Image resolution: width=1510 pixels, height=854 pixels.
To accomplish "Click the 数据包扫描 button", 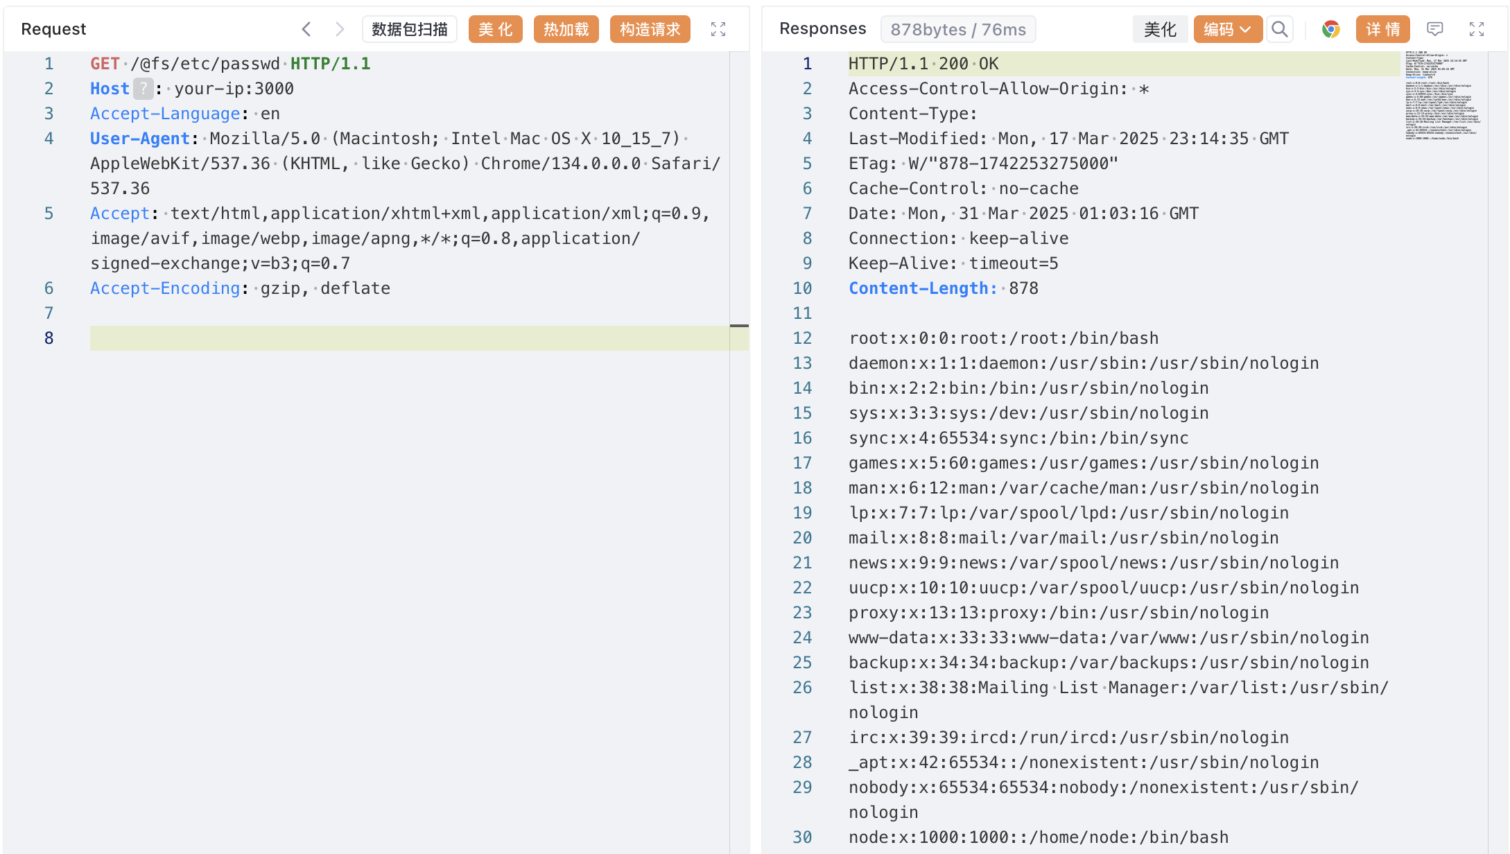I will 410,29.
